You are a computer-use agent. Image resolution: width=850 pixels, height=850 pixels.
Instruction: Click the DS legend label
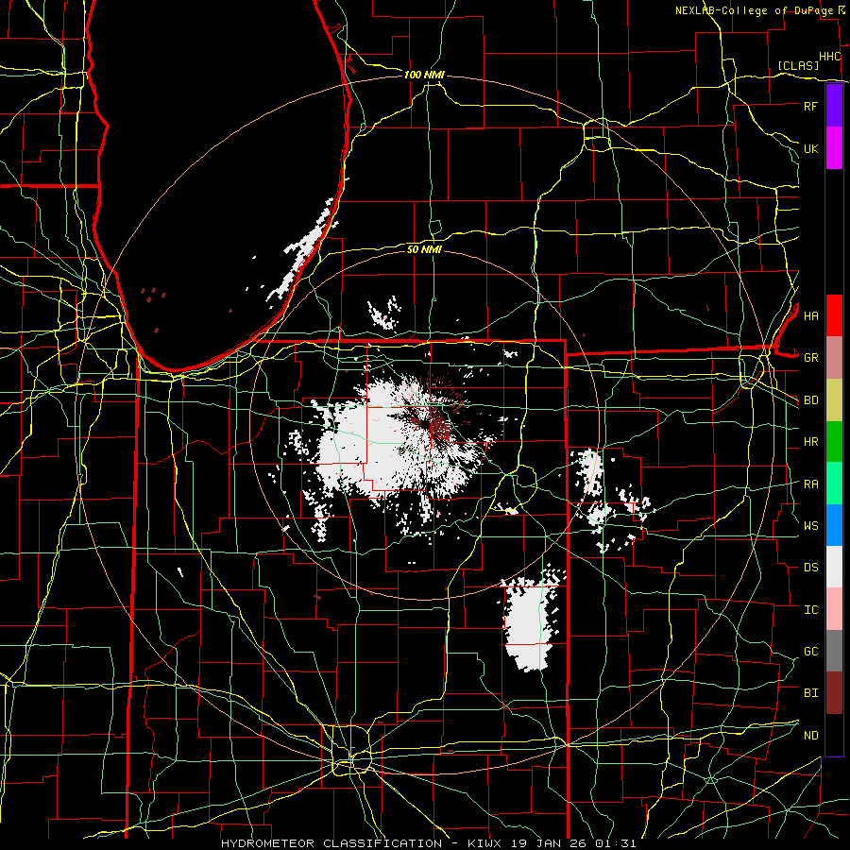click(810, 568)
